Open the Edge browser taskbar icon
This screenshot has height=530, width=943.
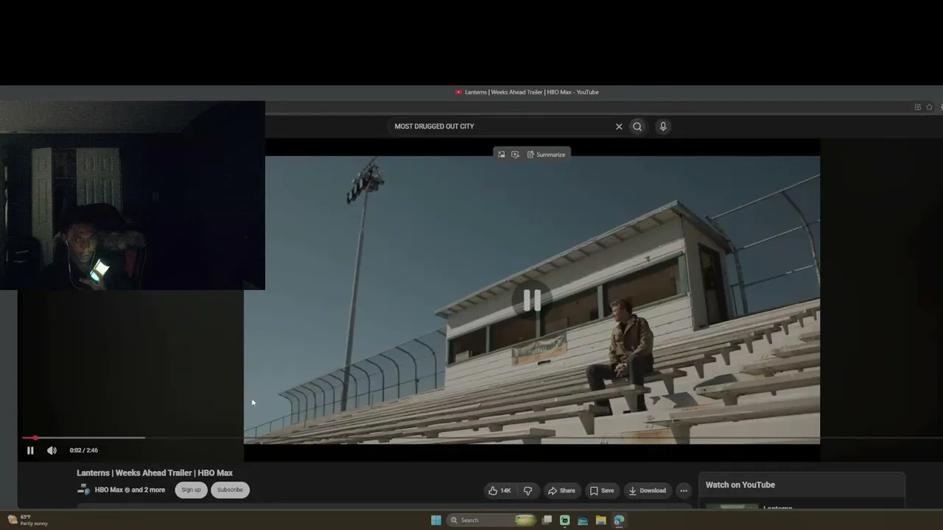coord(619,520)
